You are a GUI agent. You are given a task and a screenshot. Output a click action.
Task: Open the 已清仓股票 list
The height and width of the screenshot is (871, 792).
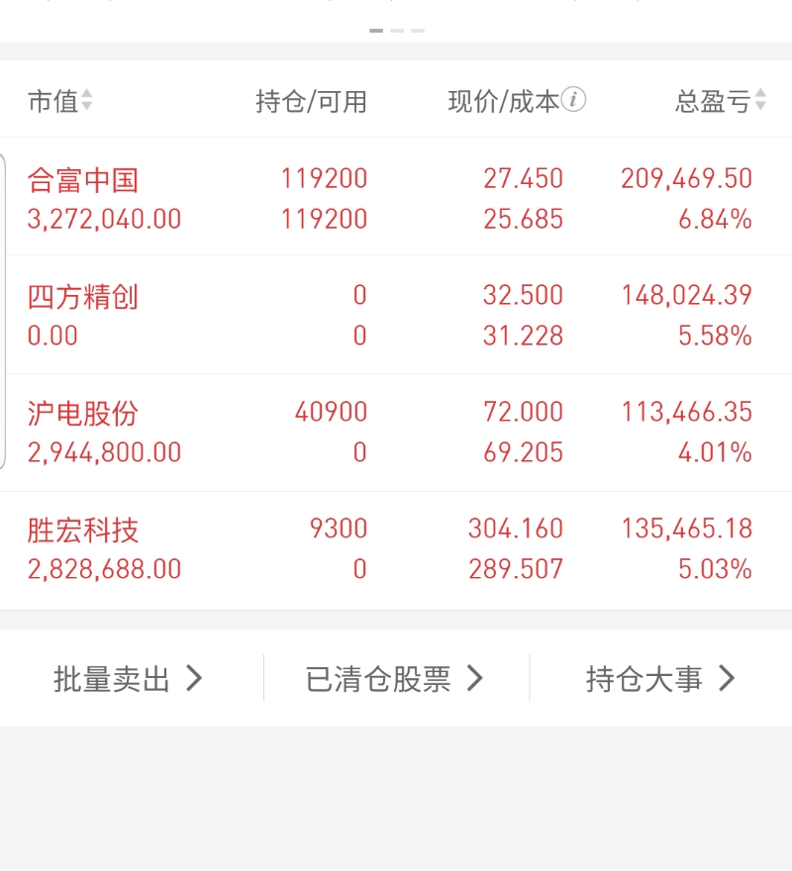378,679
